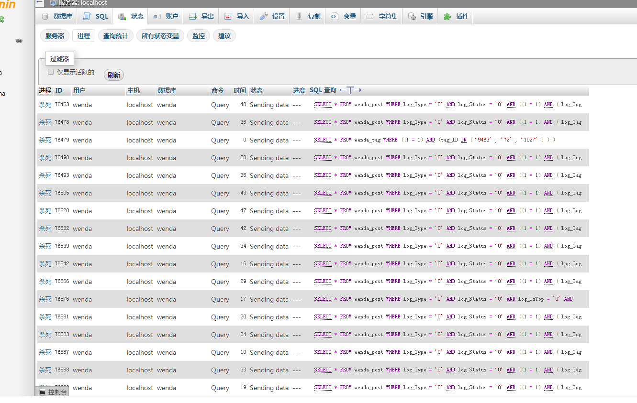Open the 设置 tab
This screenshot has width=637, height=403.
click(272, 16)
